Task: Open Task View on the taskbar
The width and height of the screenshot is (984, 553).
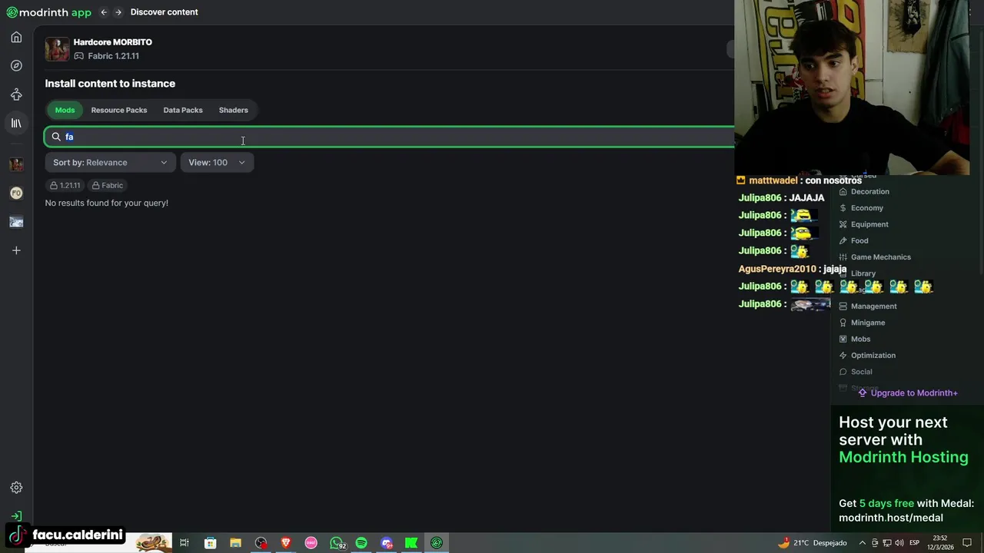Action: (x=184, y=543)
